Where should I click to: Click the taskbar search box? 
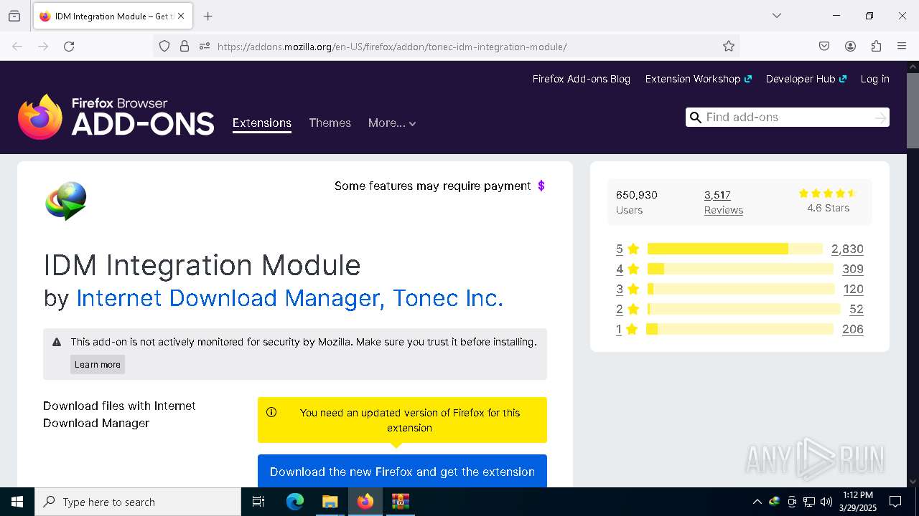click(138, 502)
